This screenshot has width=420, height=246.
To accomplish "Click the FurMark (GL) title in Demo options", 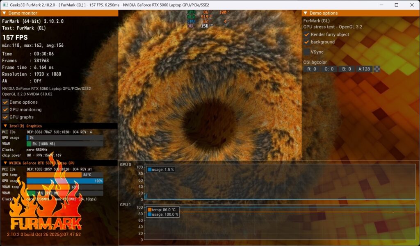I will pos(317,21).
